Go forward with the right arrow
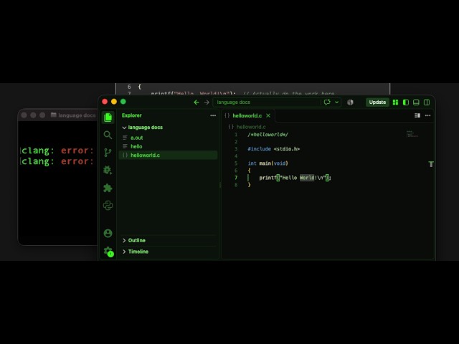The image size is (459, 344). tap(207, 102)
